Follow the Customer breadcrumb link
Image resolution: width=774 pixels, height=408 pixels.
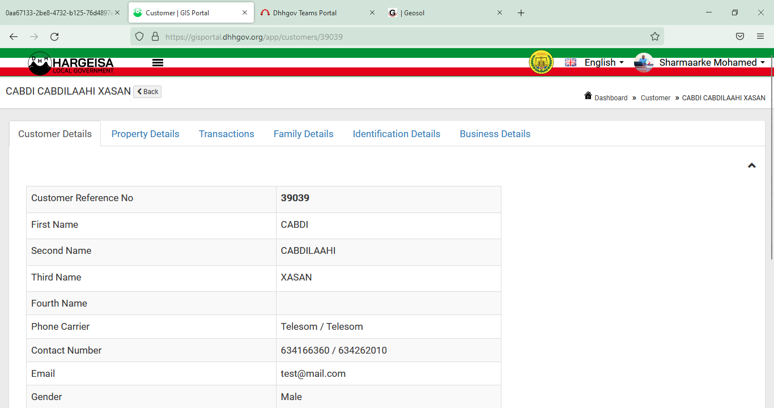point(656,98)
